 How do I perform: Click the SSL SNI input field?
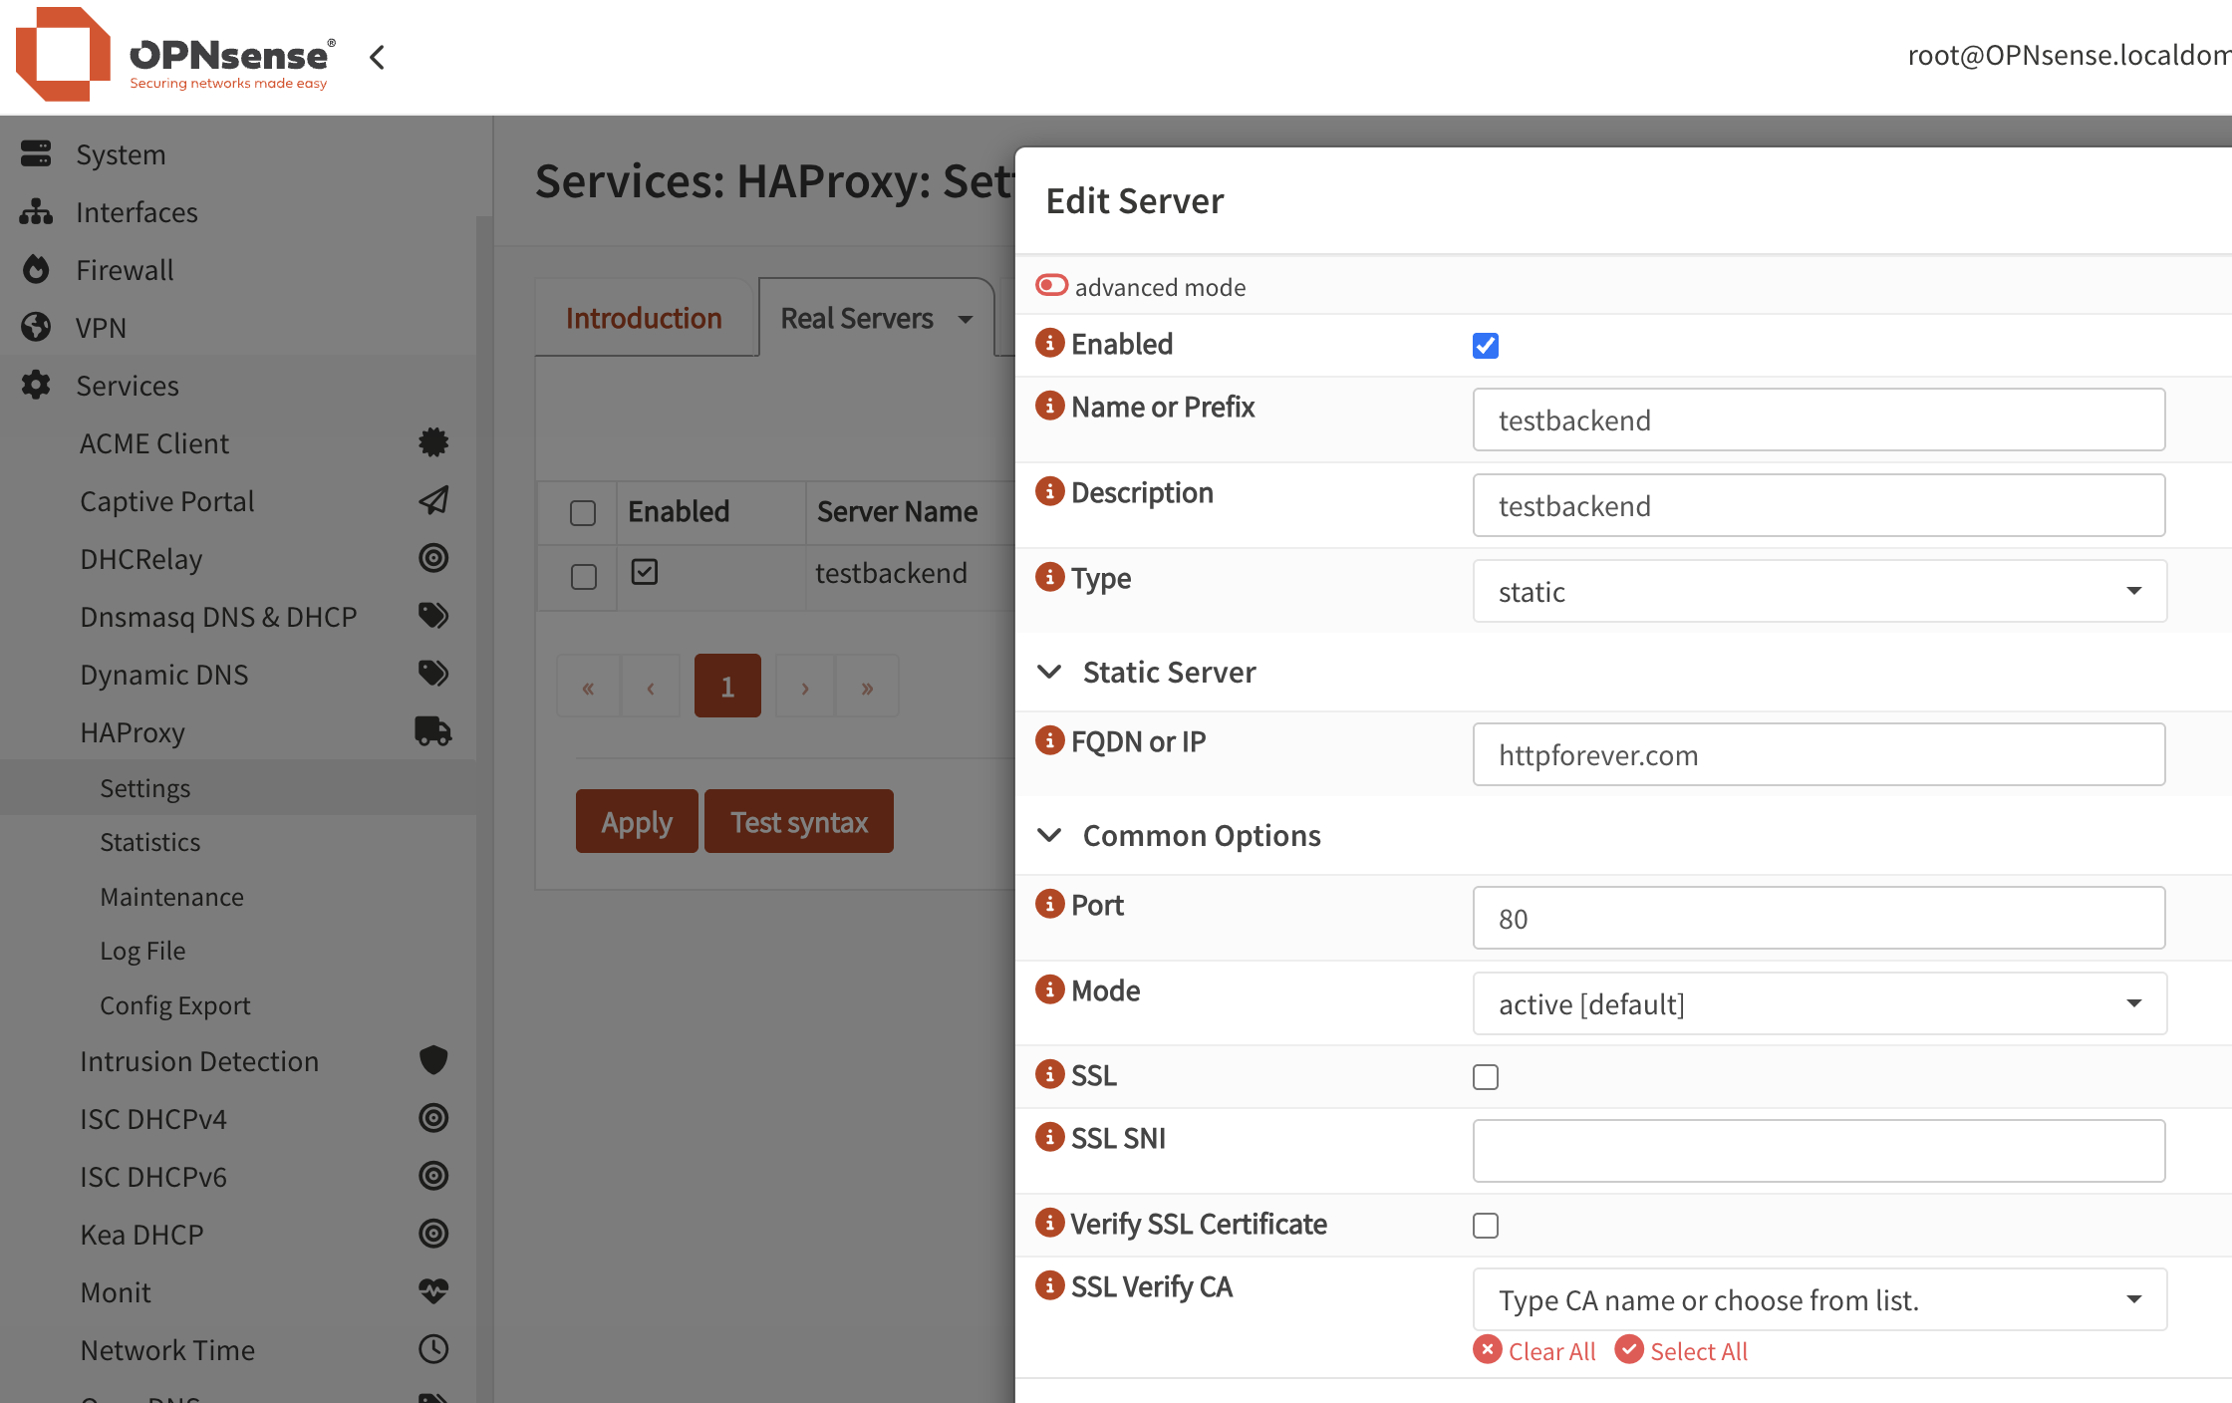[1818, 1151]
